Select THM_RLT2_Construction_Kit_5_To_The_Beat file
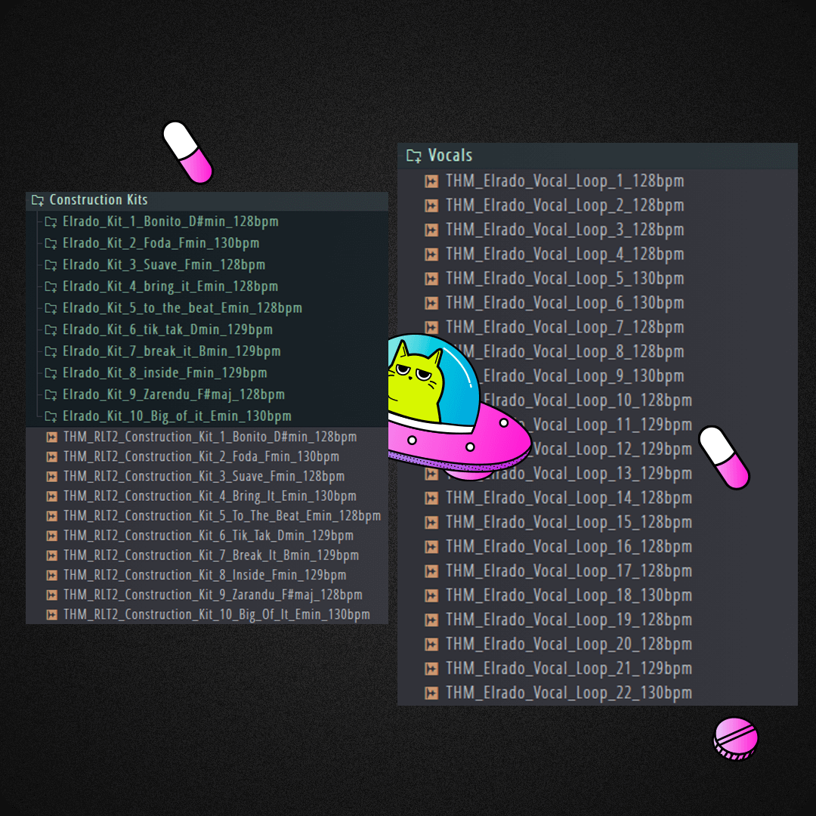Viewport: 816px width, 816px height. tap(221, 516)
